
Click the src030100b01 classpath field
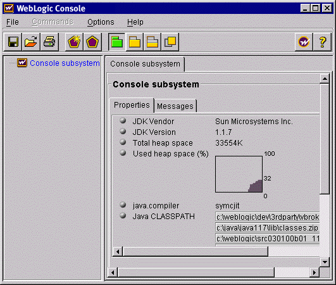(267, 238)
